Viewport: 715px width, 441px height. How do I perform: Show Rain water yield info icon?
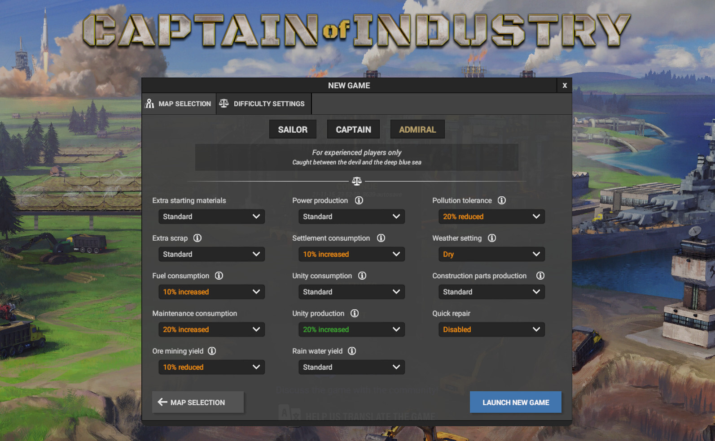[352, 351]
